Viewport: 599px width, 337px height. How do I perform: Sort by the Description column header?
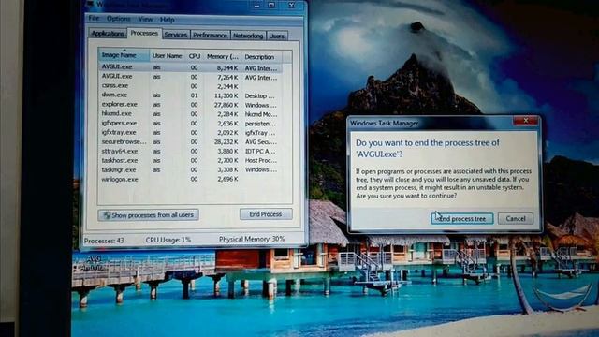262,57
